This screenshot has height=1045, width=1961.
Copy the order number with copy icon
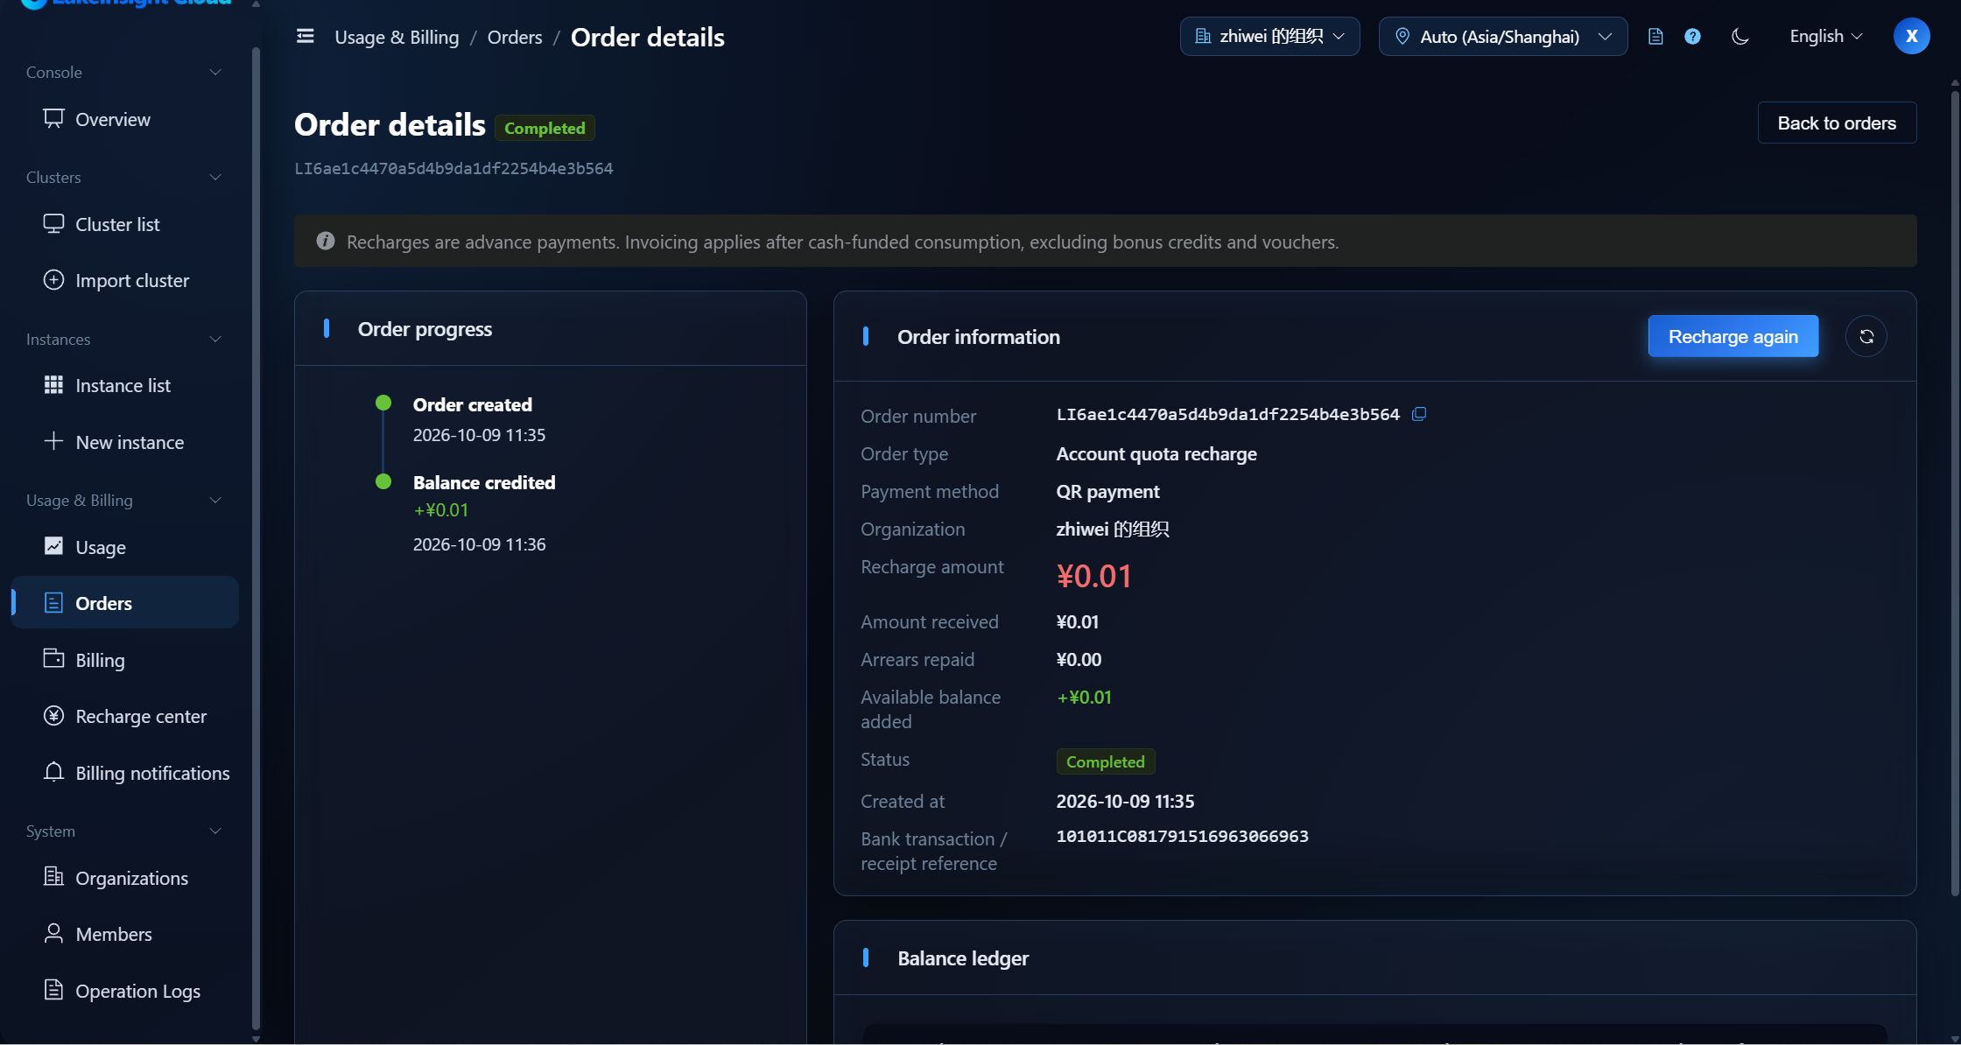tap(1419, 414)
